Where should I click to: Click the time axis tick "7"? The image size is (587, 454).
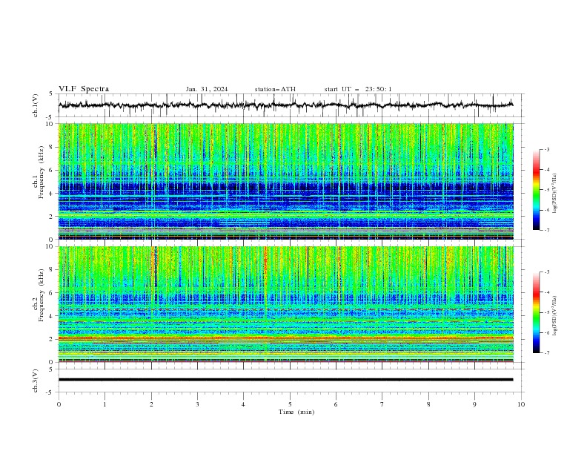tap(382, 404)
